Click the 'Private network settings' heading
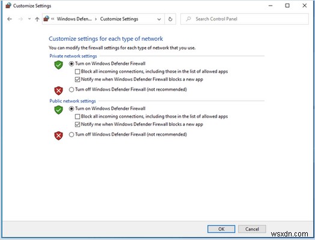315x240 pixels. (x=73, y=56)
